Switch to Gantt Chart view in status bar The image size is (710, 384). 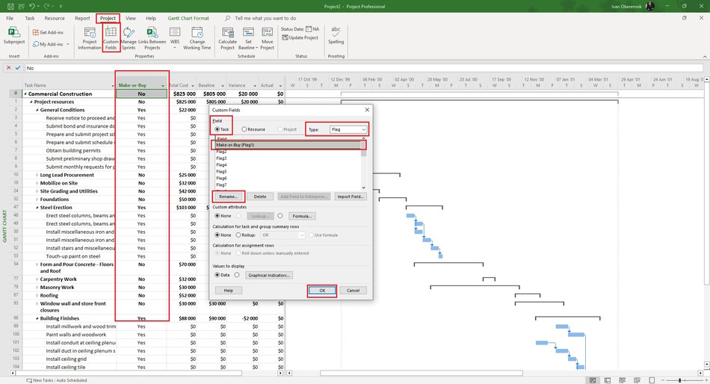(593, 380)
